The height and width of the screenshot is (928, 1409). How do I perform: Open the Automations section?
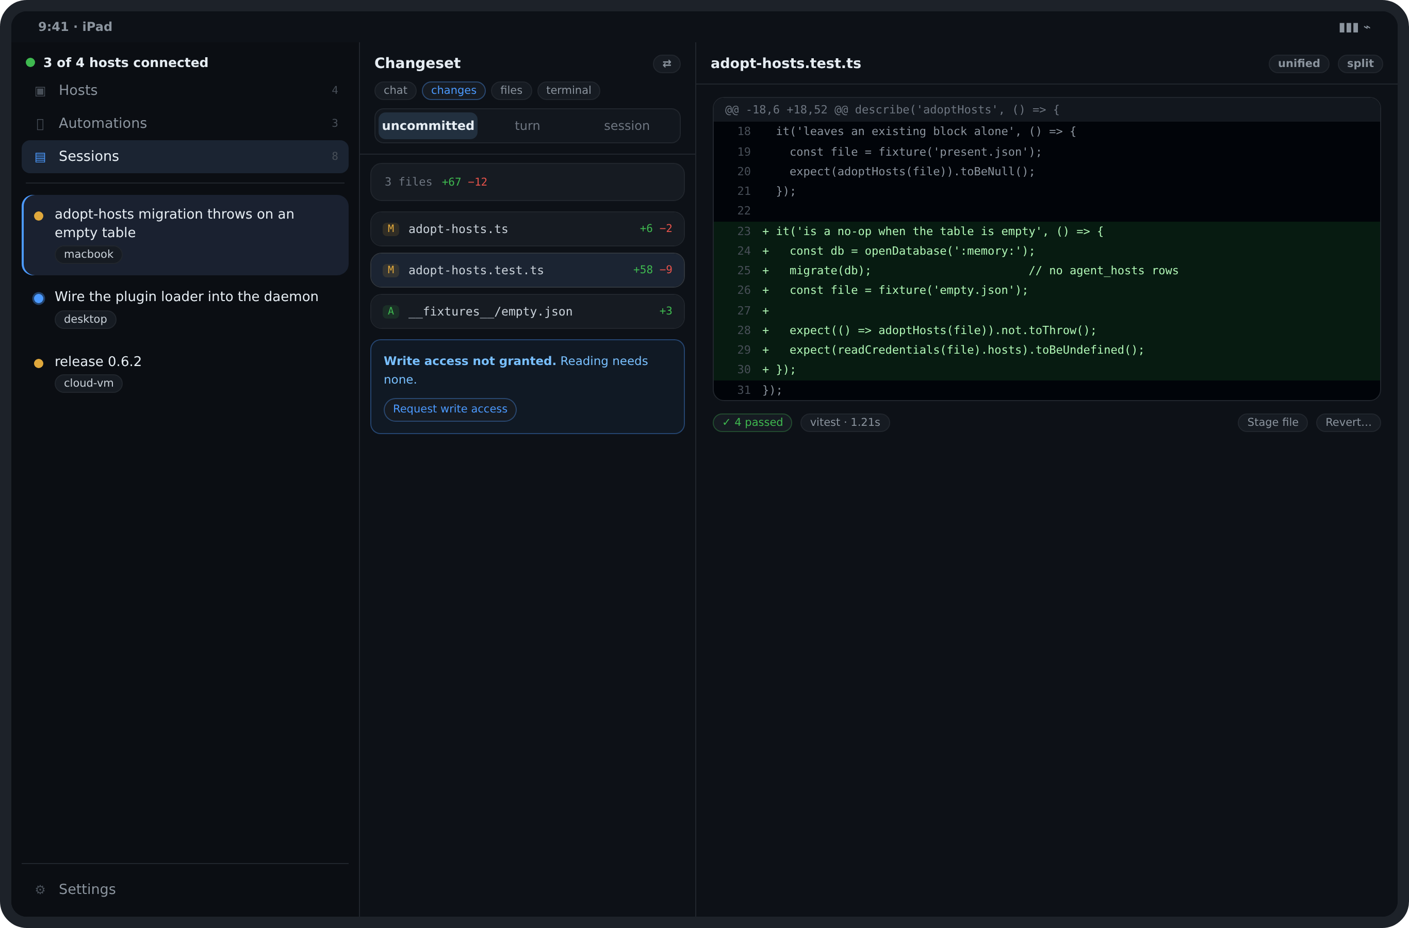185,123
